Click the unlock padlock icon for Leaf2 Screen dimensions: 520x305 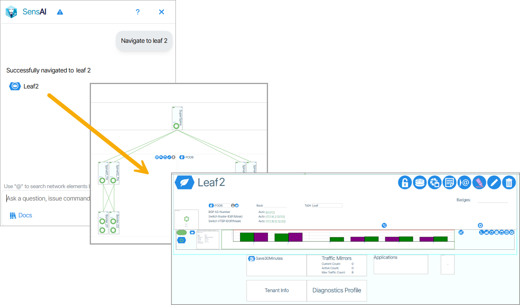[405, 183]
